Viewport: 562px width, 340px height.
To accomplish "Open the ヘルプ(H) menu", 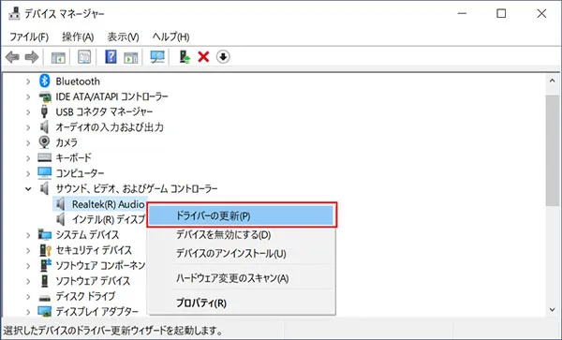I will coord(171,37).
